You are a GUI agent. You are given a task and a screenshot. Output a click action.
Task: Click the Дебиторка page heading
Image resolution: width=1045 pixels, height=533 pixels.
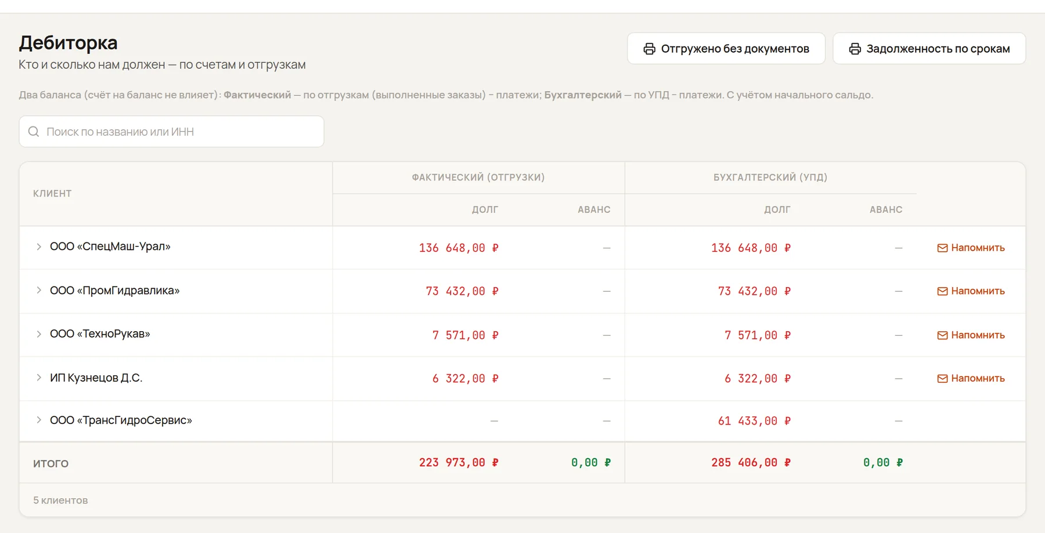[69, 43]
